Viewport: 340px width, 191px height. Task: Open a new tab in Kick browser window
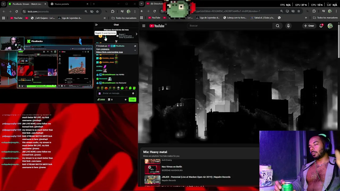(94, 4)
